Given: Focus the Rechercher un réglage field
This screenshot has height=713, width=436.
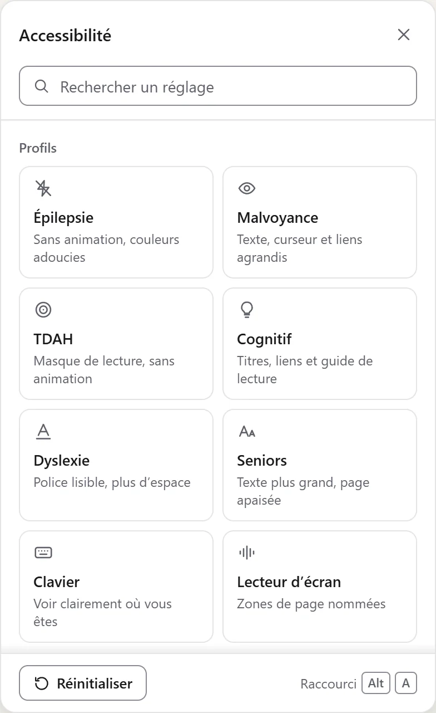Looking at the screenshot, I should (x=218, y=86).
